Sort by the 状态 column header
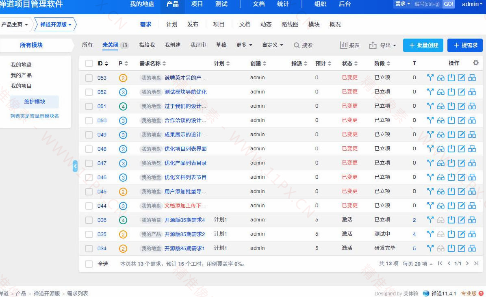 pyautogui.click(x=349, y=63)
